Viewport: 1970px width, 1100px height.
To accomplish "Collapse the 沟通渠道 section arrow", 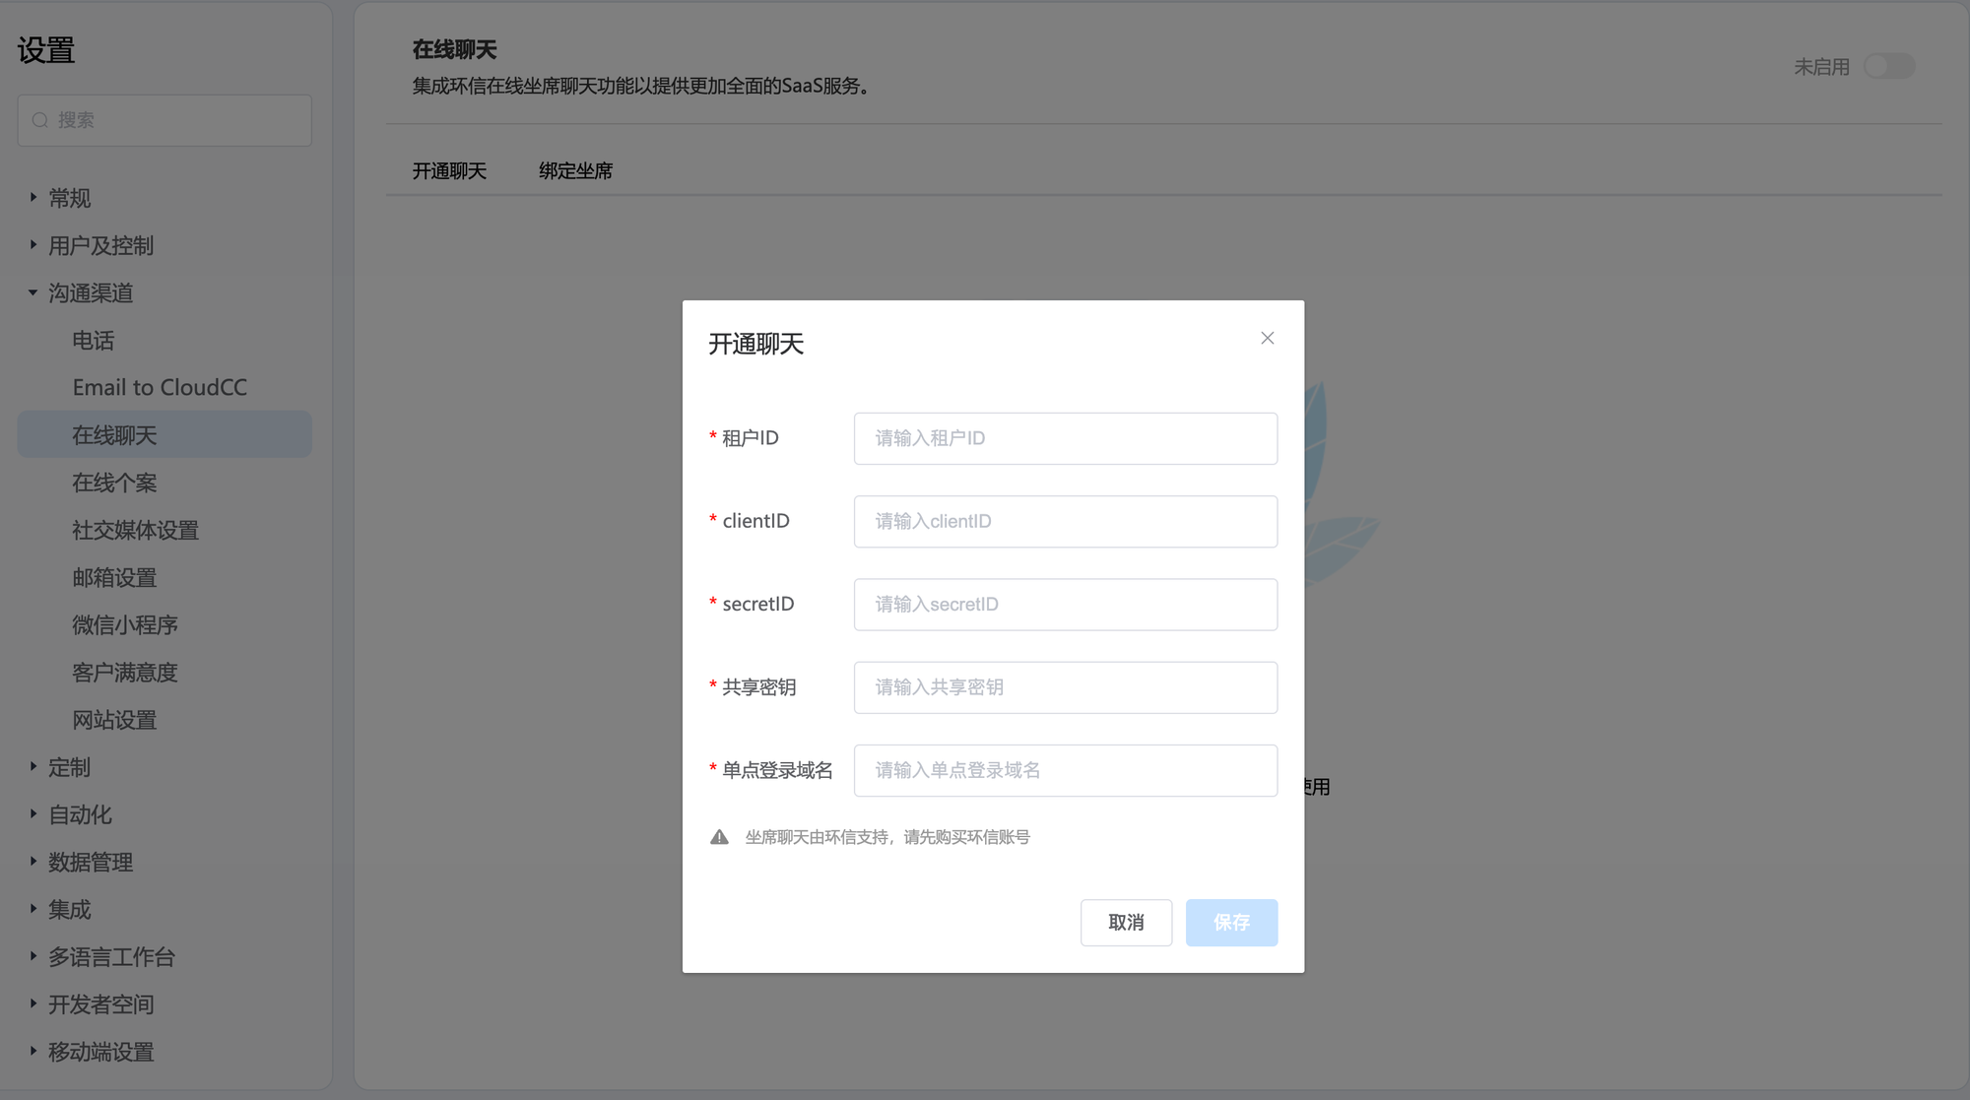I will click(33, 292).
